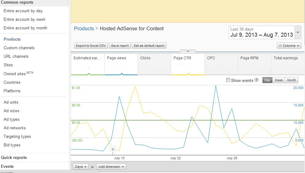
Task: Select the Clicks metric tab
Action: [154, 64]
